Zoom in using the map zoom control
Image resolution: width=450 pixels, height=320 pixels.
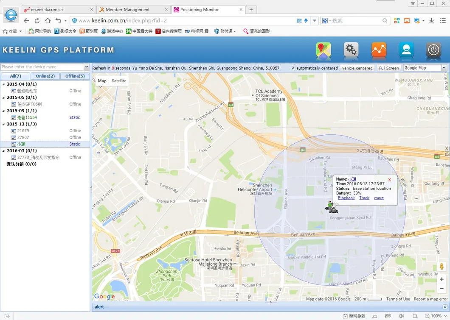pos(442,279)
